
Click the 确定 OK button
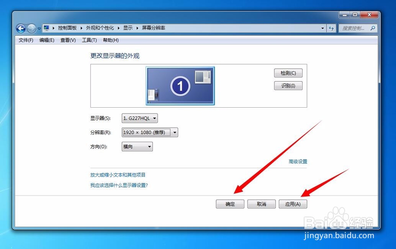[230, 204]
